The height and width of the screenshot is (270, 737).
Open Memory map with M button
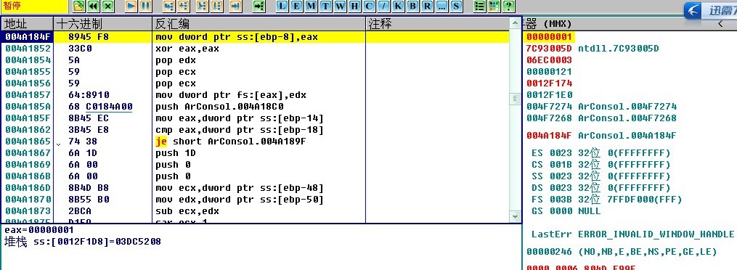click(x=311, y=6)
